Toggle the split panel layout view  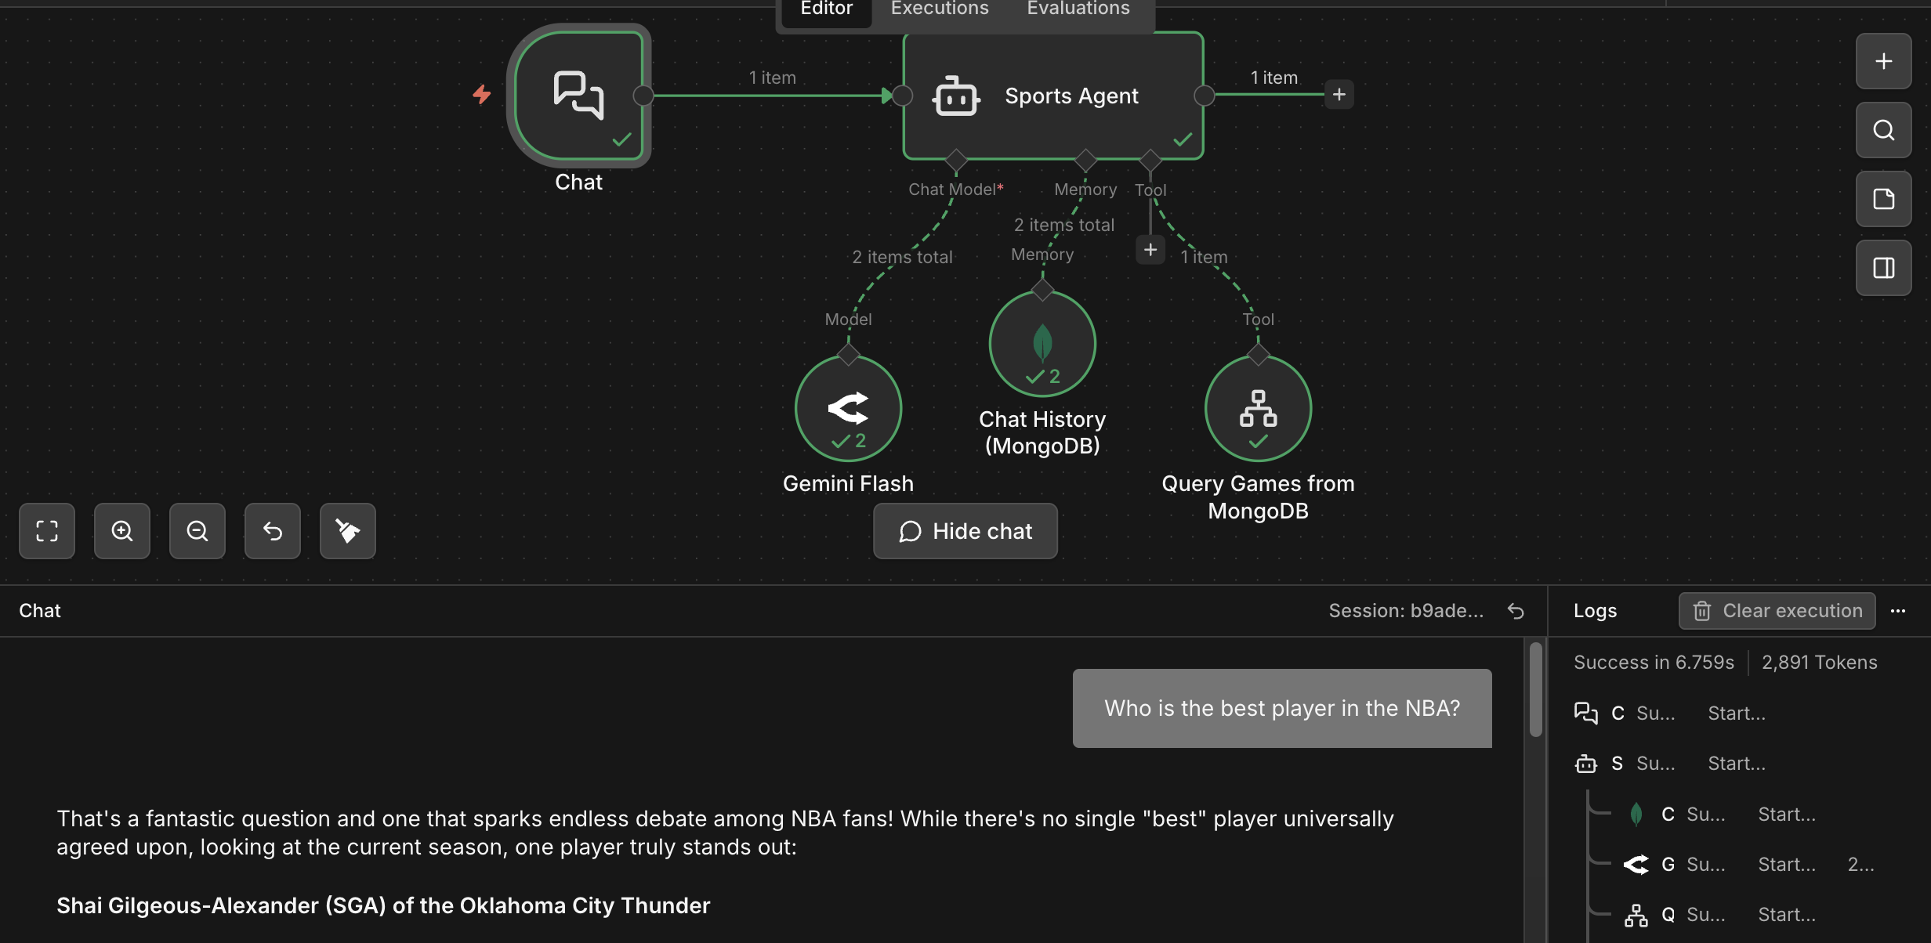click(x=1883, y=267)
